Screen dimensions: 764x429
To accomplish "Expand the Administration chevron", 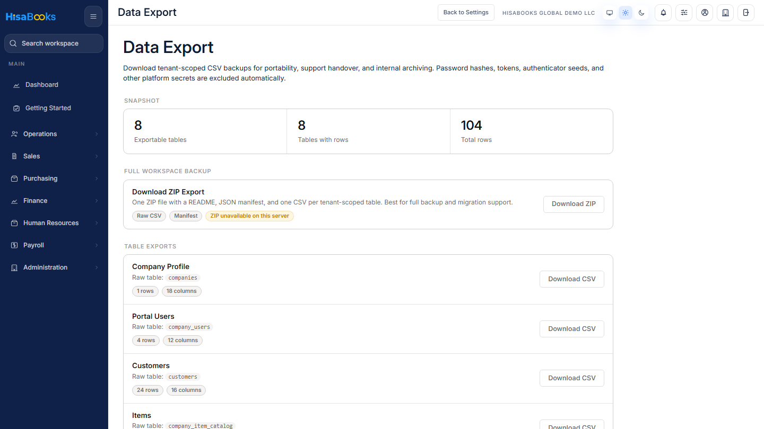I will (97, 267).
